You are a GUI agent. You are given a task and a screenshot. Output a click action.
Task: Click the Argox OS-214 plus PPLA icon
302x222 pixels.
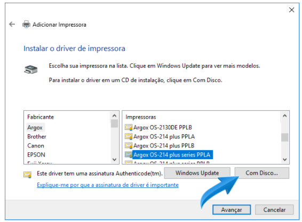click(x=129, y=136)
